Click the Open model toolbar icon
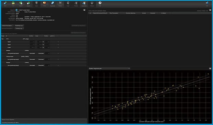 (x=13, y=4)
